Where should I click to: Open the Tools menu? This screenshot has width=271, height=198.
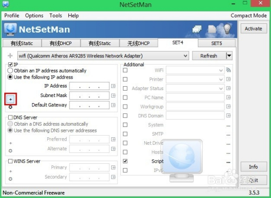tap(56, 16)
